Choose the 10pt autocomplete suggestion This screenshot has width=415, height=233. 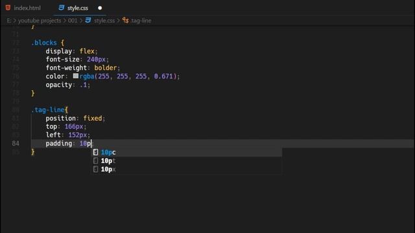point(186,161)
